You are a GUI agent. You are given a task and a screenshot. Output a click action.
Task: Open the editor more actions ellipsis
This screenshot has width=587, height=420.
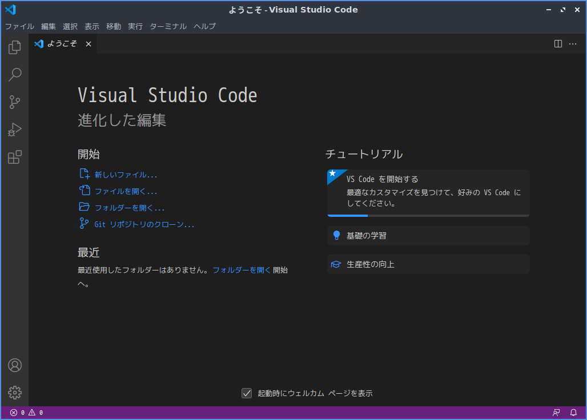pos(573,44)
